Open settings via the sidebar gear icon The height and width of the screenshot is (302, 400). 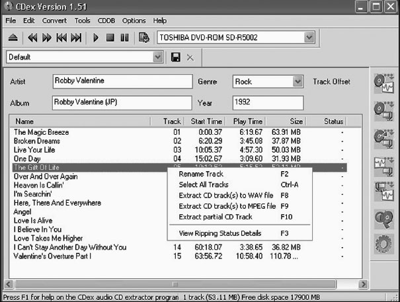383,246
